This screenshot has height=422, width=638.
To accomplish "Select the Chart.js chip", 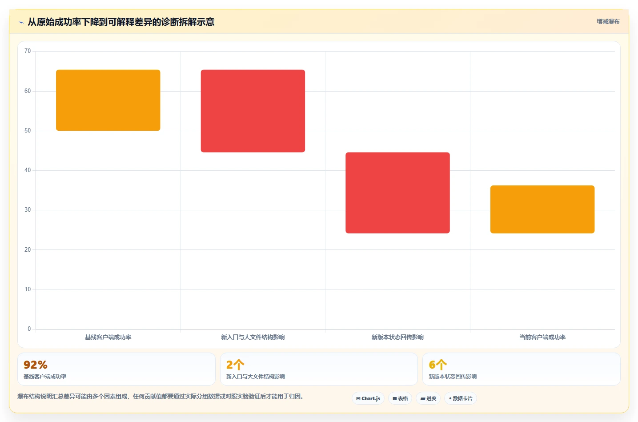I will [x=368, y=398].
